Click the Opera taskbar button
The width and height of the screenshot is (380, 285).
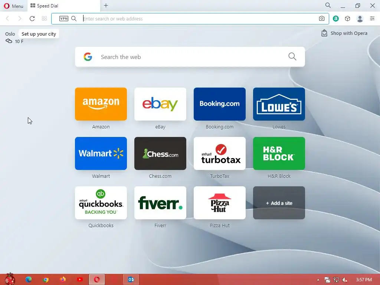coord(97,279)
